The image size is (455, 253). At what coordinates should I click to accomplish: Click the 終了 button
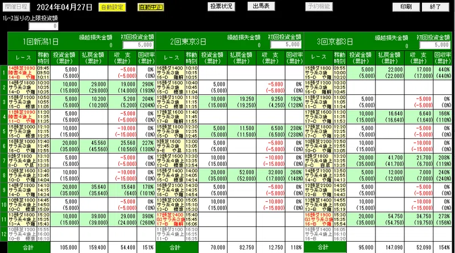click(435, 7)
